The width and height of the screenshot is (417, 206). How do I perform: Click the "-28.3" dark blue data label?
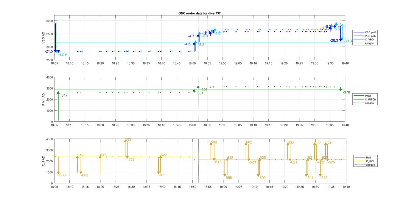[x=334, y=40]
